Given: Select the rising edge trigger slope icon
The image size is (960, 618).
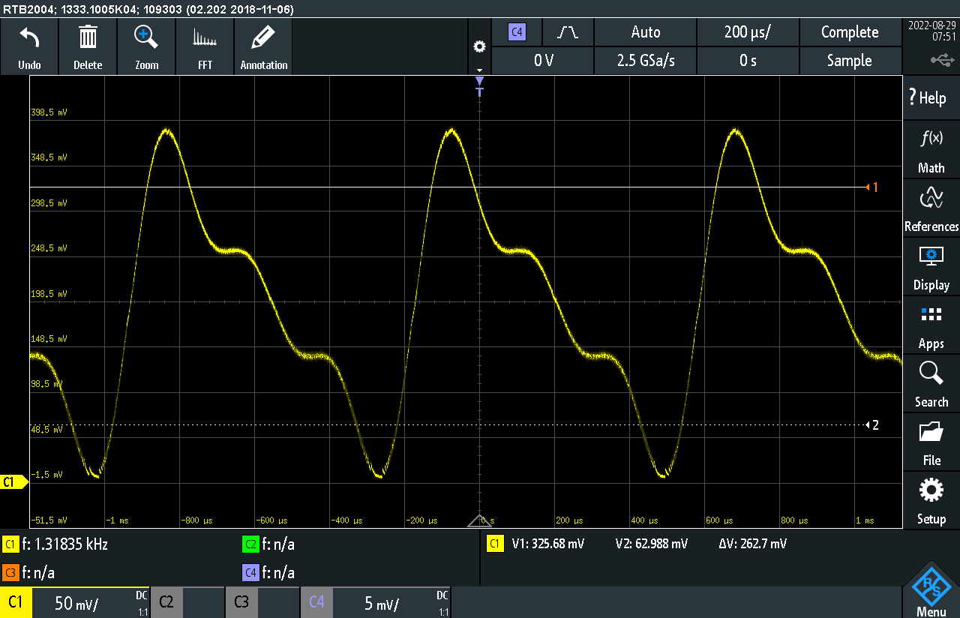Looking at the screenshot, I should (x=568, y=32).
